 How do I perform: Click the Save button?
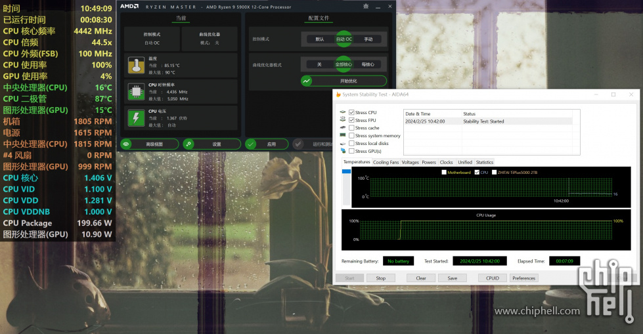[x=453, y=278]
